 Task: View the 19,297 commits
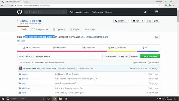[31, 47]
